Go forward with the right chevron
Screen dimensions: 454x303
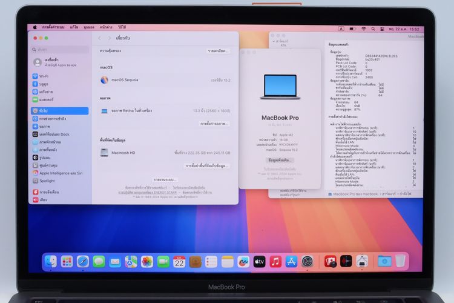coord(109,38)
